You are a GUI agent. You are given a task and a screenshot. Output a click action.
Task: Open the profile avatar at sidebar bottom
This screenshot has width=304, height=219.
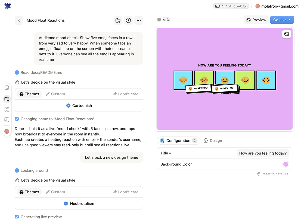point(7,131)
